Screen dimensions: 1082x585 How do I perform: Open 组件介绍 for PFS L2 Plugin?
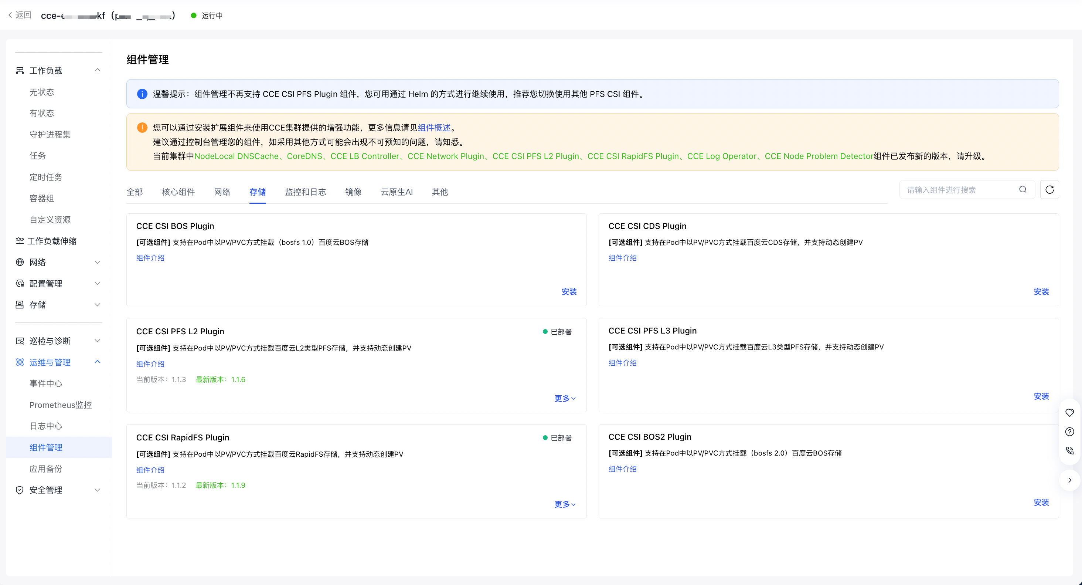[150, 364]
